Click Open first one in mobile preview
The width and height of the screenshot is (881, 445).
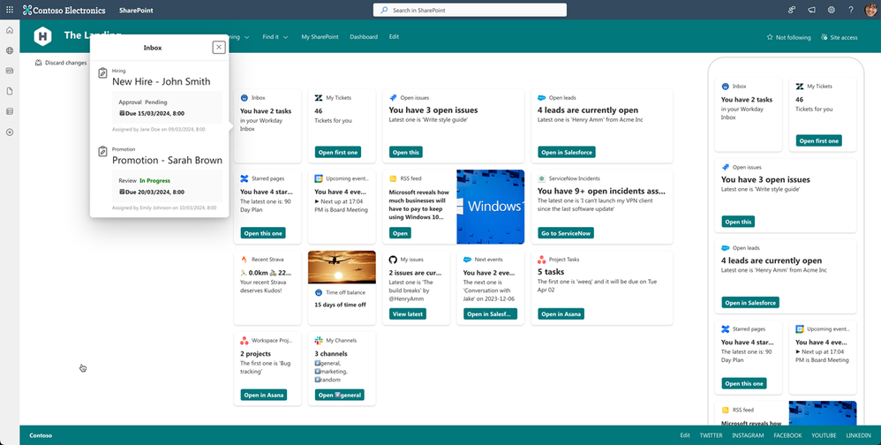pyautogui.click(x=818, y=140)
